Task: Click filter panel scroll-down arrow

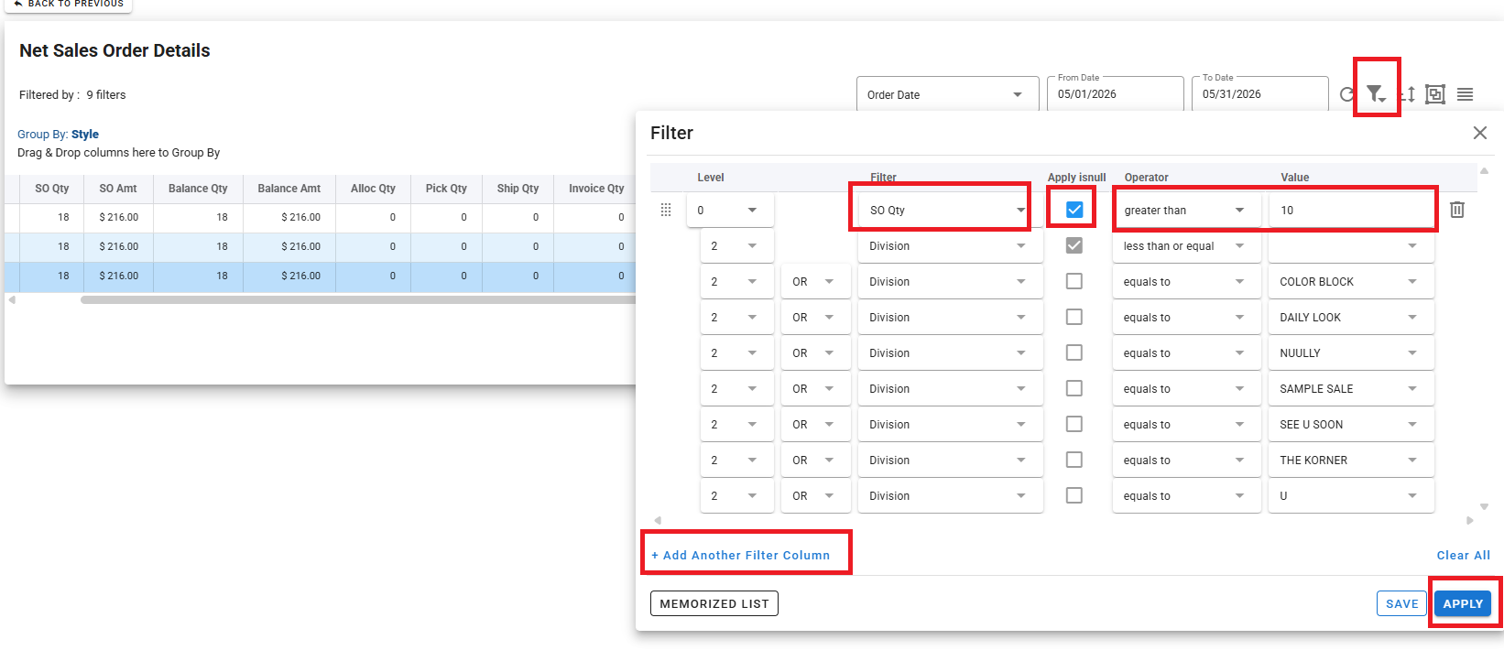Action: tap(1484, 506)
